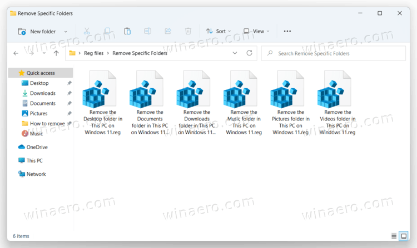
Task: Click pin icon next to Downloads
Action: [69, 93]
